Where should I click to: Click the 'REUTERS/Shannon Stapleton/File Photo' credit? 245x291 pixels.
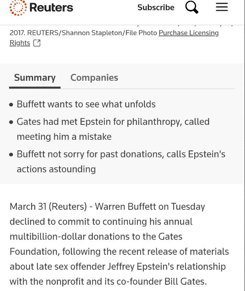(92, 33)
